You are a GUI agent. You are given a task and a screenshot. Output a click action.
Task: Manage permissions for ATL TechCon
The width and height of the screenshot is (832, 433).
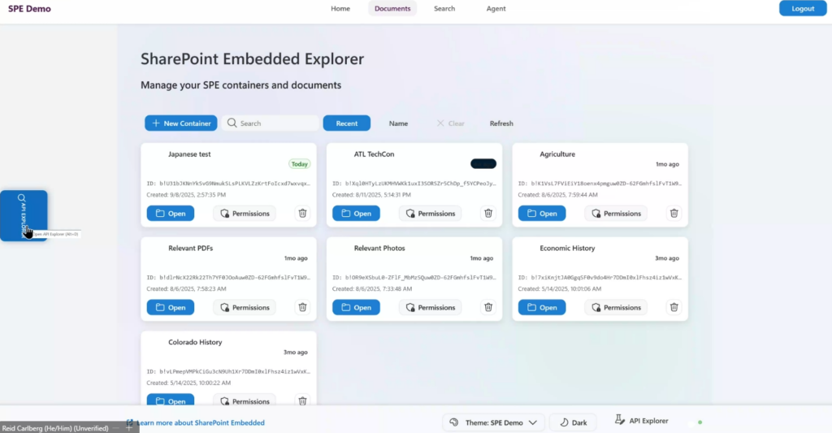pyautogui.click(x=431, y=214)
